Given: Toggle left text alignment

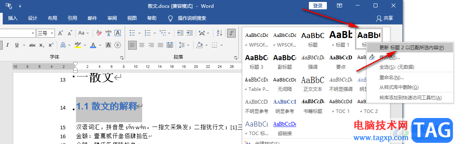Looking at the screenshot, I should (132, 45).
